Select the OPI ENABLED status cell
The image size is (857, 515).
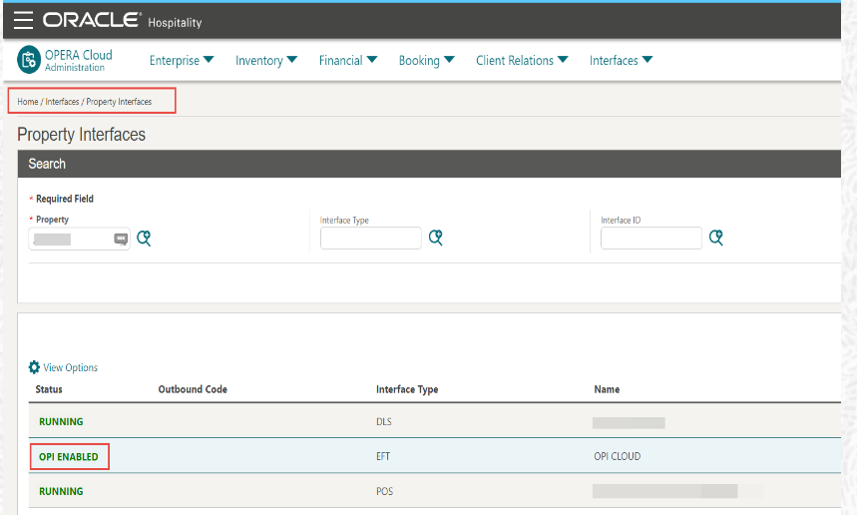pyautogui.click(x=68, y=456)
